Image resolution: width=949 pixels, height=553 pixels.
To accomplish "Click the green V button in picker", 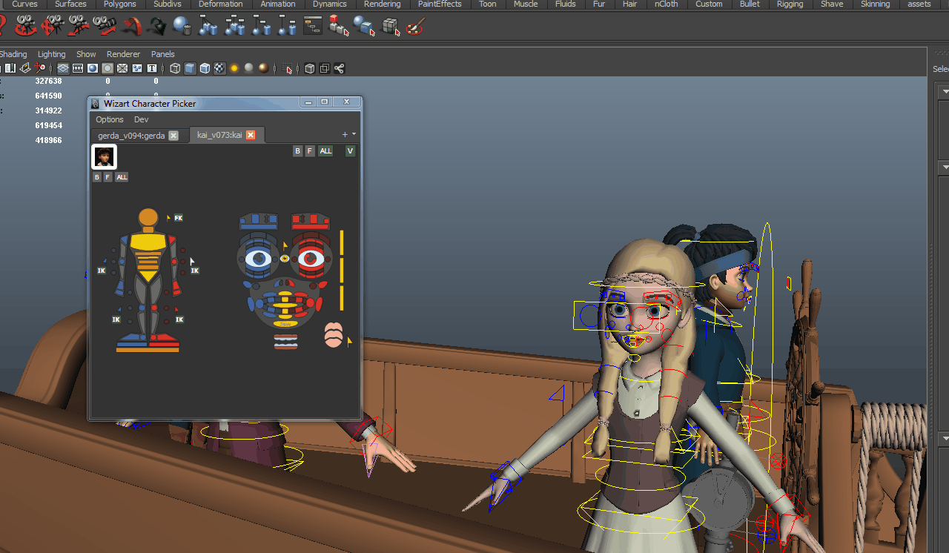I will pyautogui.click(x=350, y=151).
